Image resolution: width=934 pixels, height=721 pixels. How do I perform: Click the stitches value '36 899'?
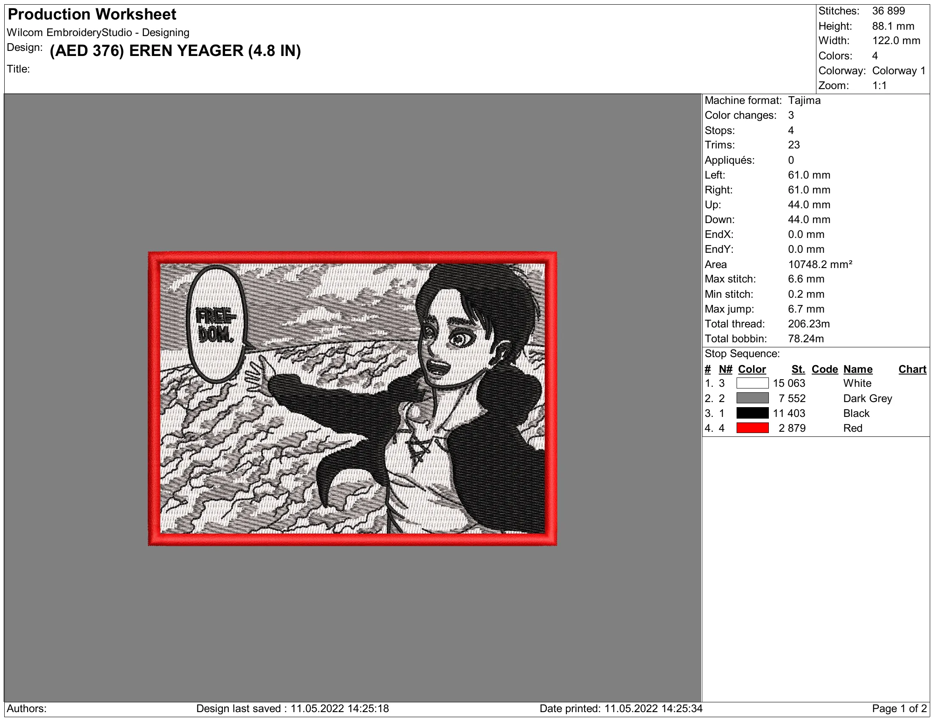(x=888, y=11)
